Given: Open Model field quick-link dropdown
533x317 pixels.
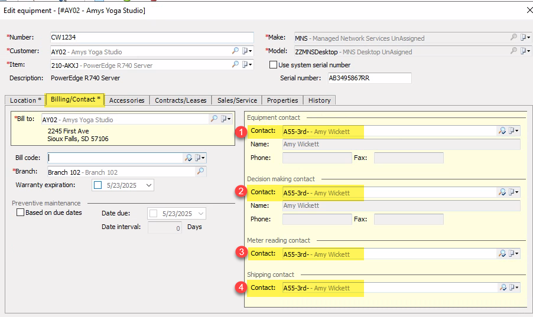Looking at the screenshot, I should coord(525,51).
